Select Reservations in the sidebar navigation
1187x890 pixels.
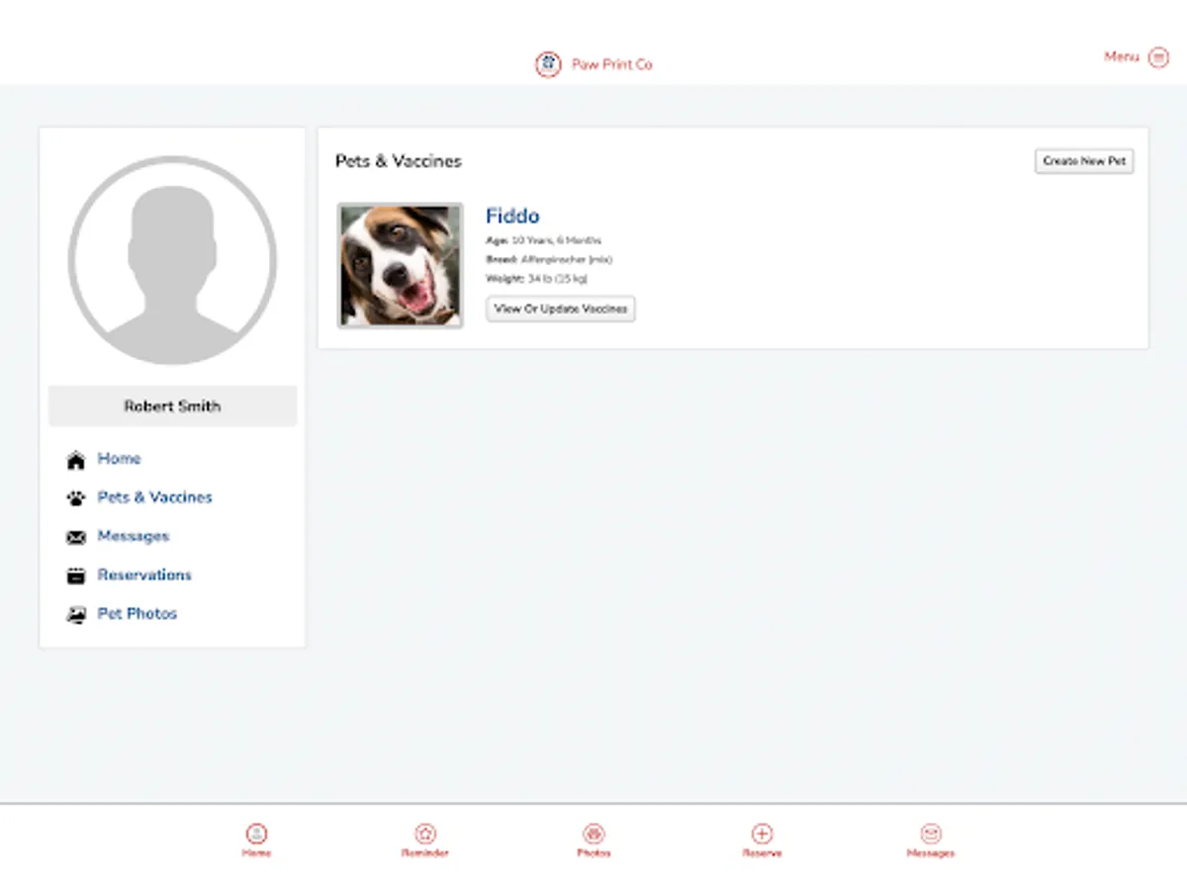144,575
